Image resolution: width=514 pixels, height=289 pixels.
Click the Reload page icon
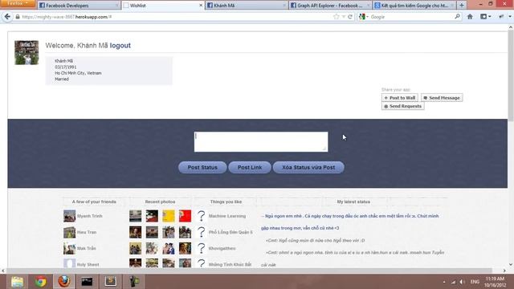point(350,17)
